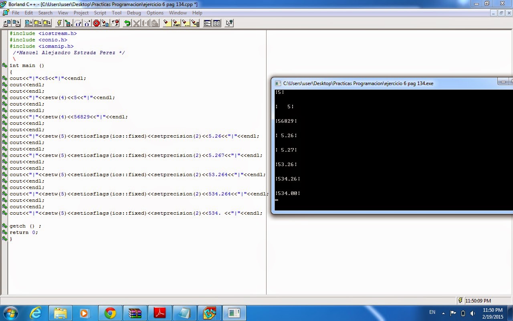The width and height of the screenshot is (513, 321).
Task: Open the Debug menu
Action: coord(134,12)
